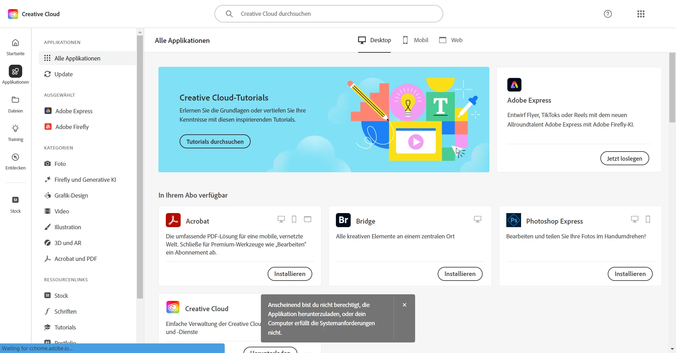Click the Photoshop Express title text
Screen dimensions: 676x353
point(555,221)
